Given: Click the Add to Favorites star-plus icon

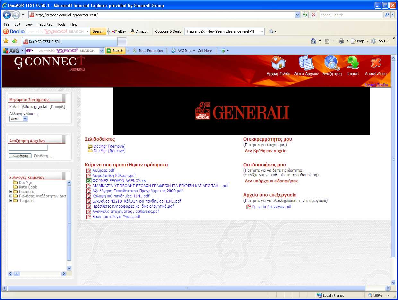Looking at the screenshot, I should click(14, 41).
